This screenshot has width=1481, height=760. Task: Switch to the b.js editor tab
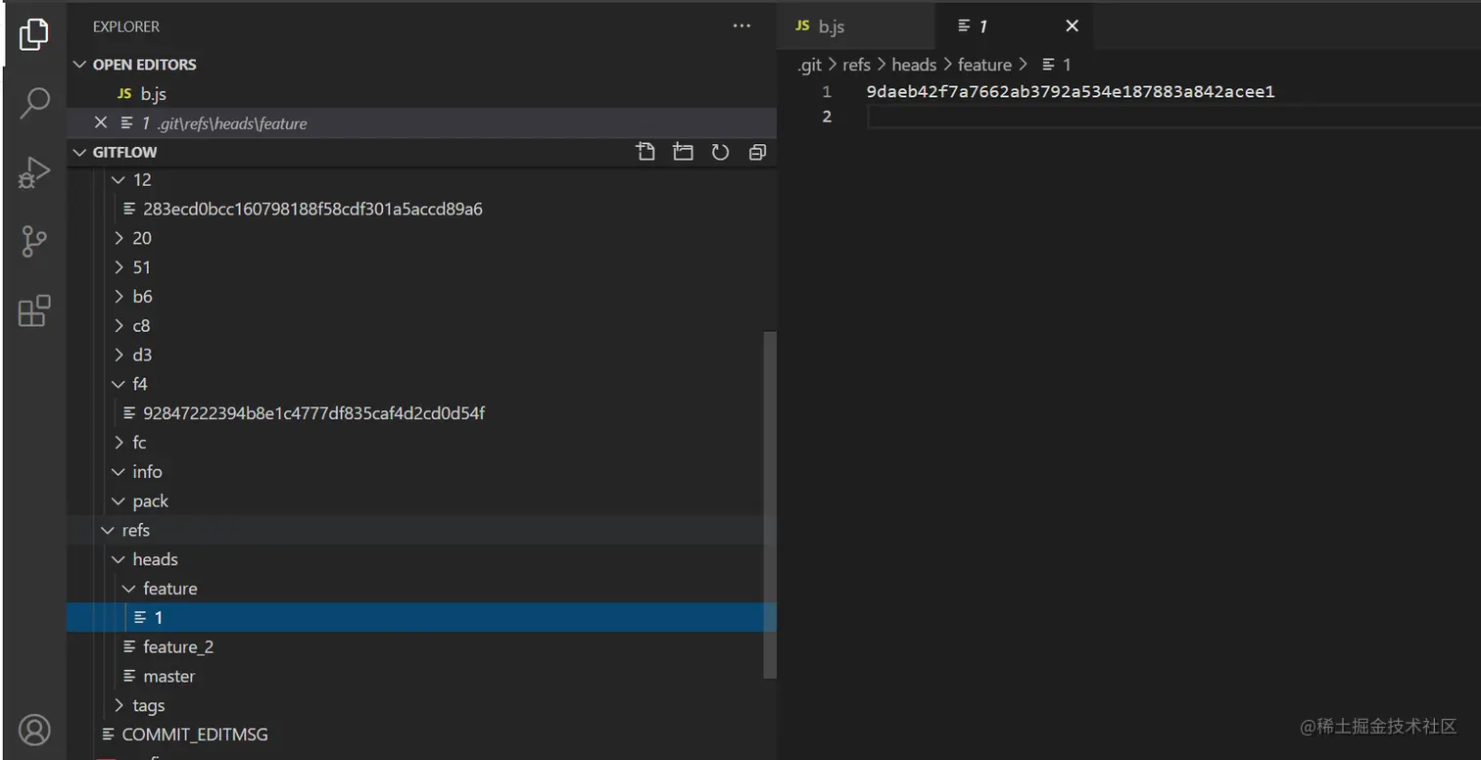pyautogui.click(x=856, y=26)
